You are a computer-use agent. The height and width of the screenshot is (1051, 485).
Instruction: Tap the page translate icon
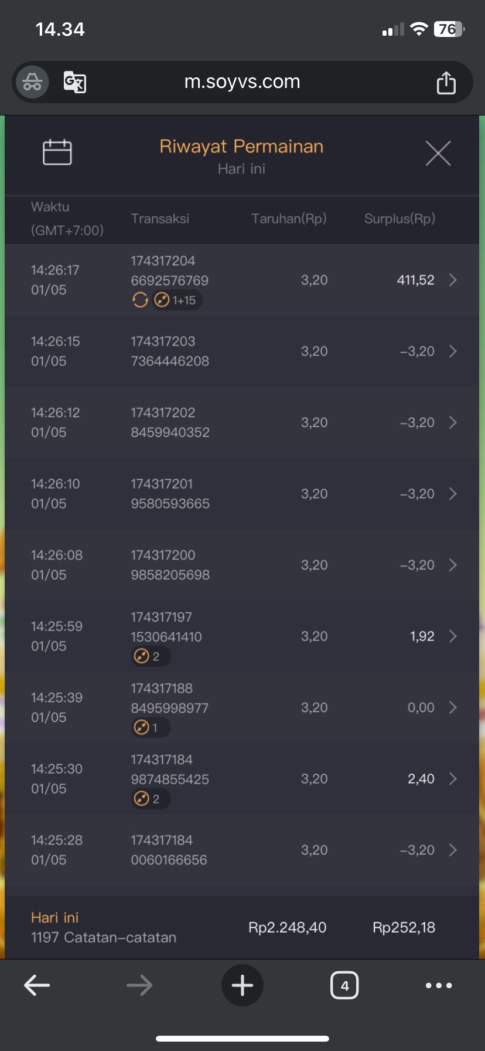coord(75,82)
